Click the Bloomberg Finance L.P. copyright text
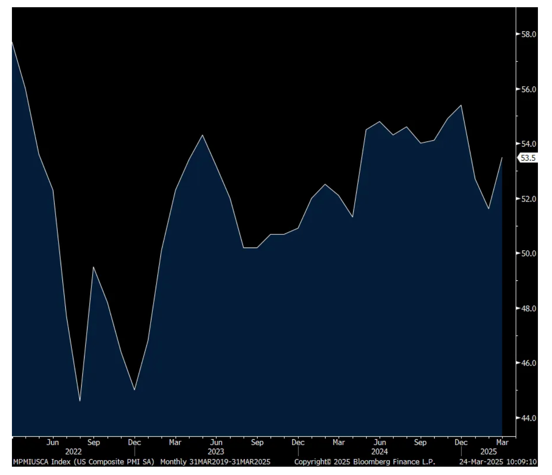Screen dimensions: 552x475 365,462
